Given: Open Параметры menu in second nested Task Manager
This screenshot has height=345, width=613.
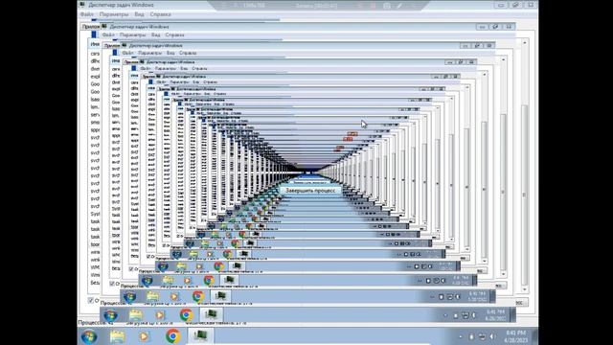Looking at the screenshot, I should click(x=133, y=34).
